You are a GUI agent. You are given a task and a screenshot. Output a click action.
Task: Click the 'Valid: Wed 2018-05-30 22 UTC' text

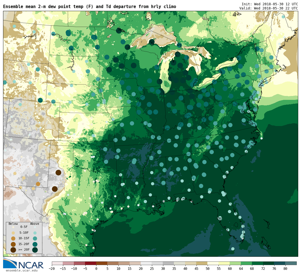pos(268,8)
